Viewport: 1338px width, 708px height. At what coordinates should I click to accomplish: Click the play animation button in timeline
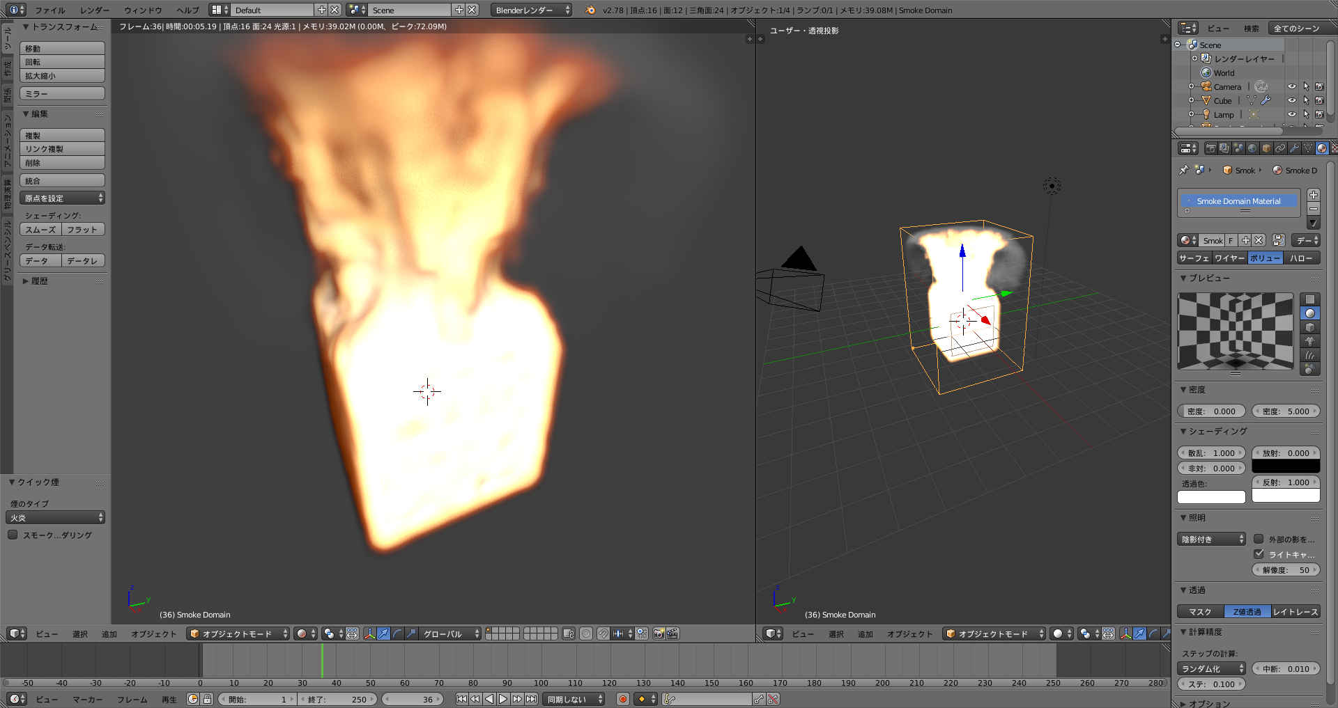tap(503, 699)
